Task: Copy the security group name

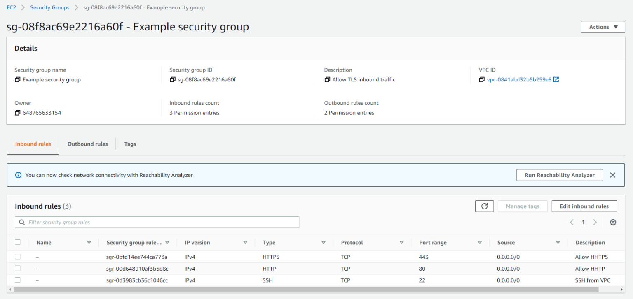Action: [17, 79]
